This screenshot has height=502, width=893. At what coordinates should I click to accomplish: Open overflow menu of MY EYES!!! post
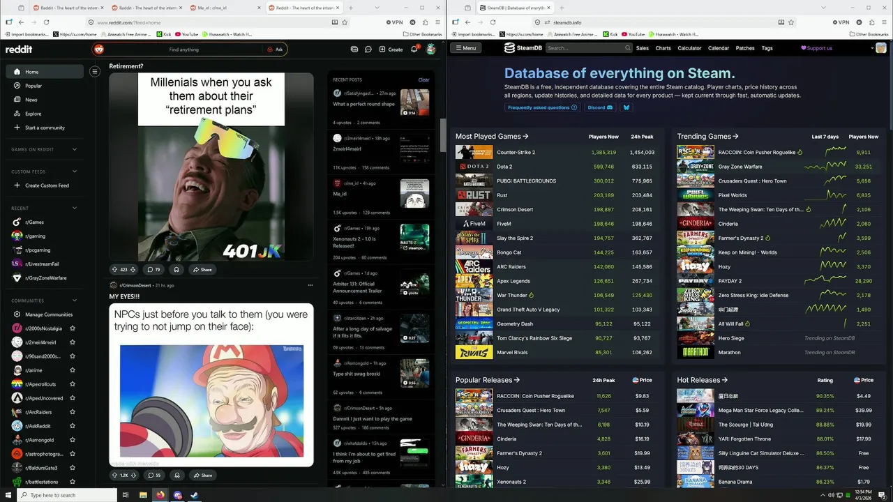tap(310, 285)
